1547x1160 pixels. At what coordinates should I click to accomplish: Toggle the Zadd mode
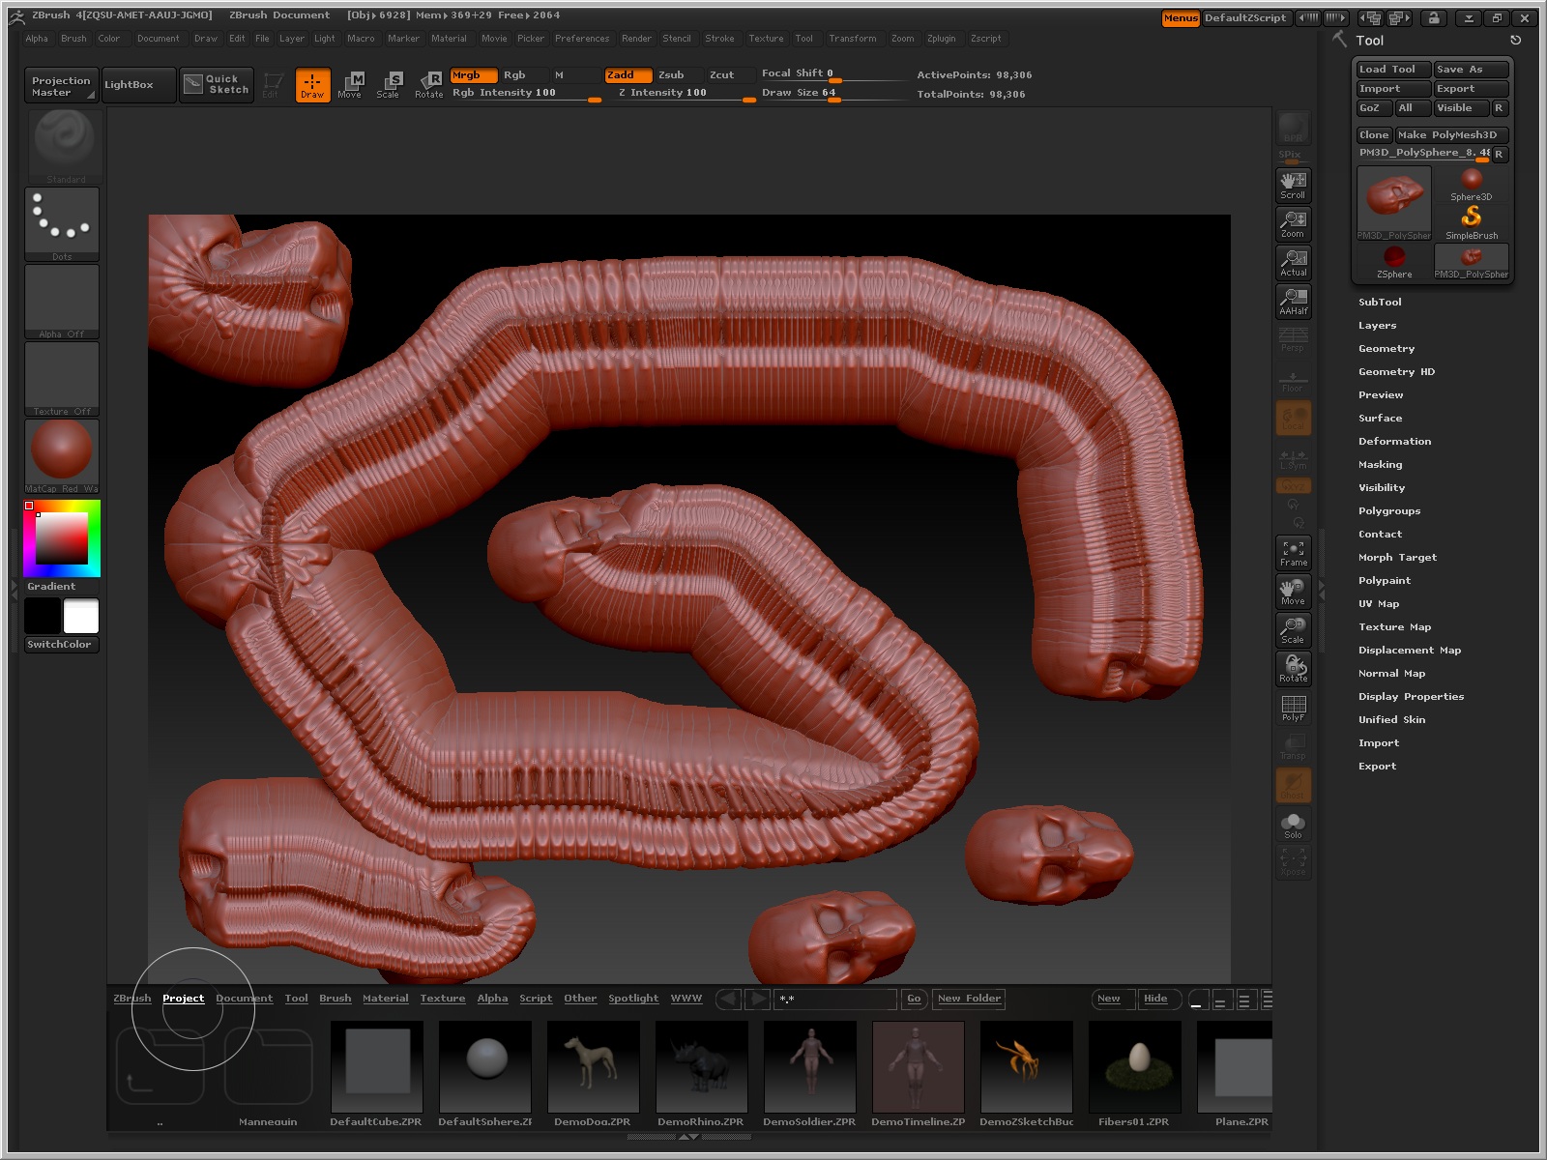(x=628, y=74)
